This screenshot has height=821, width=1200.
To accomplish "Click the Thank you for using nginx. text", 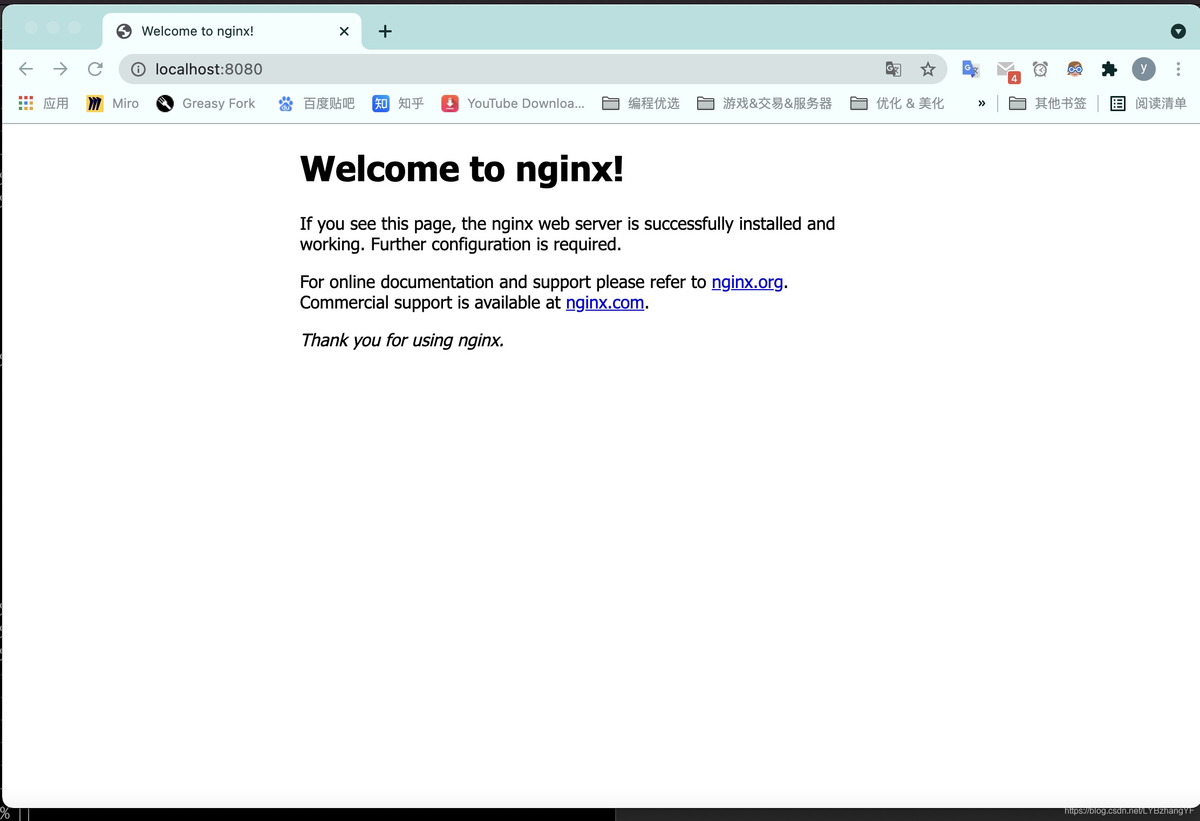I will pyautogui.click(x=402, y=340).
